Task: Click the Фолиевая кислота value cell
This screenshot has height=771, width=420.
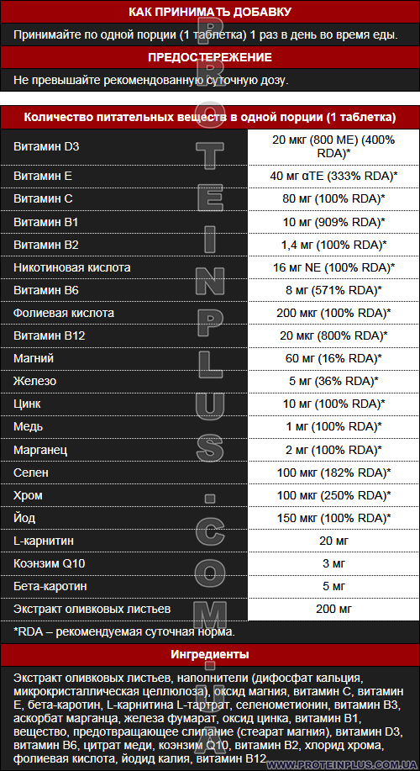Action: click(333, 313)
